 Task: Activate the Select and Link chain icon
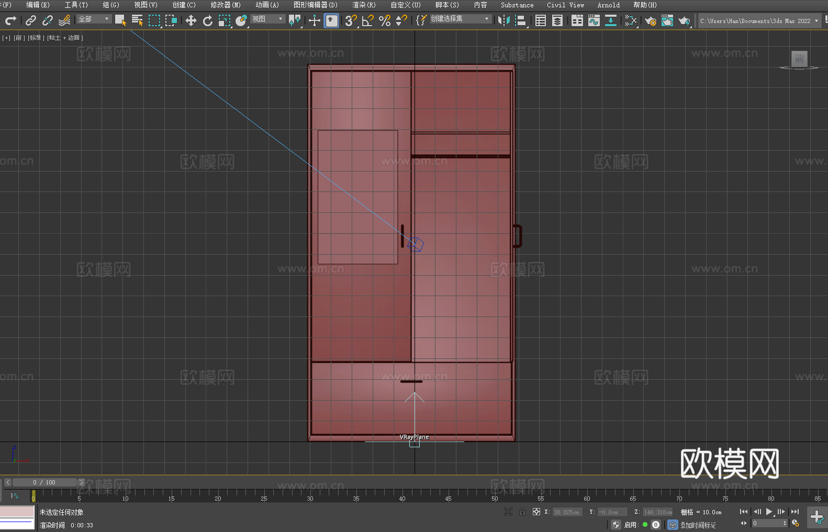(x=31, y=20)
